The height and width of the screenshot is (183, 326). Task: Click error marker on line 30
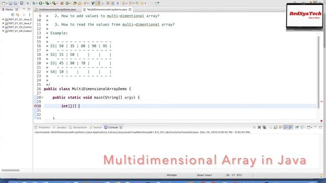pos(35,106)
